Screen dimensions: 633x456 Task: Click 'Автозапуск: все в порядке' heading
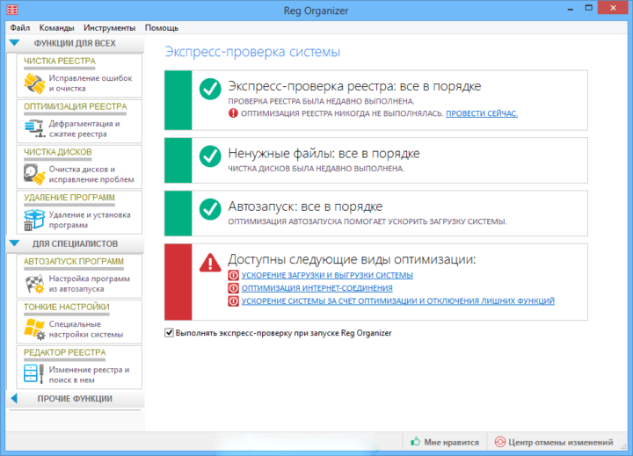(x=305, y=206)
